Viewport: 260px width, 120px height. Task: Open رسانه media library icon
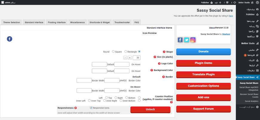click(x=257, y=26)
